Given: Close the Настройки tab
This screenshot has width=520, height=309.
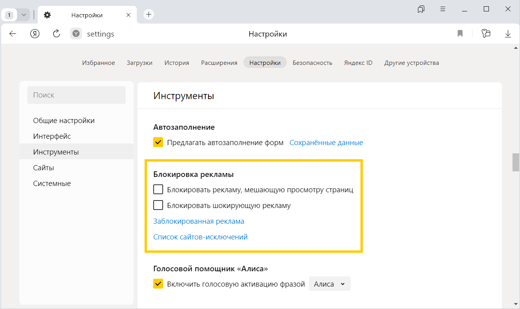Looking at the screenshot, I should (x=128, y=15).
